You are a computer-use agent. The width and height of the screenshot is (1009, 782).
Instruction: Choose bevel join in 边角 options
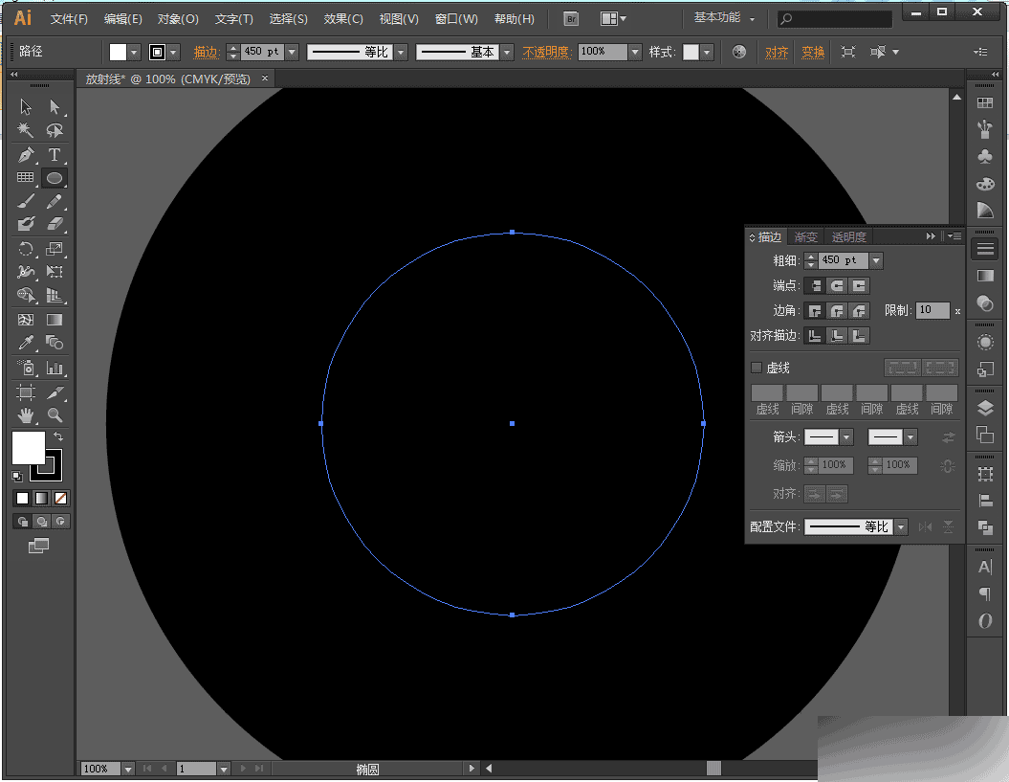[x=859, y=311]
